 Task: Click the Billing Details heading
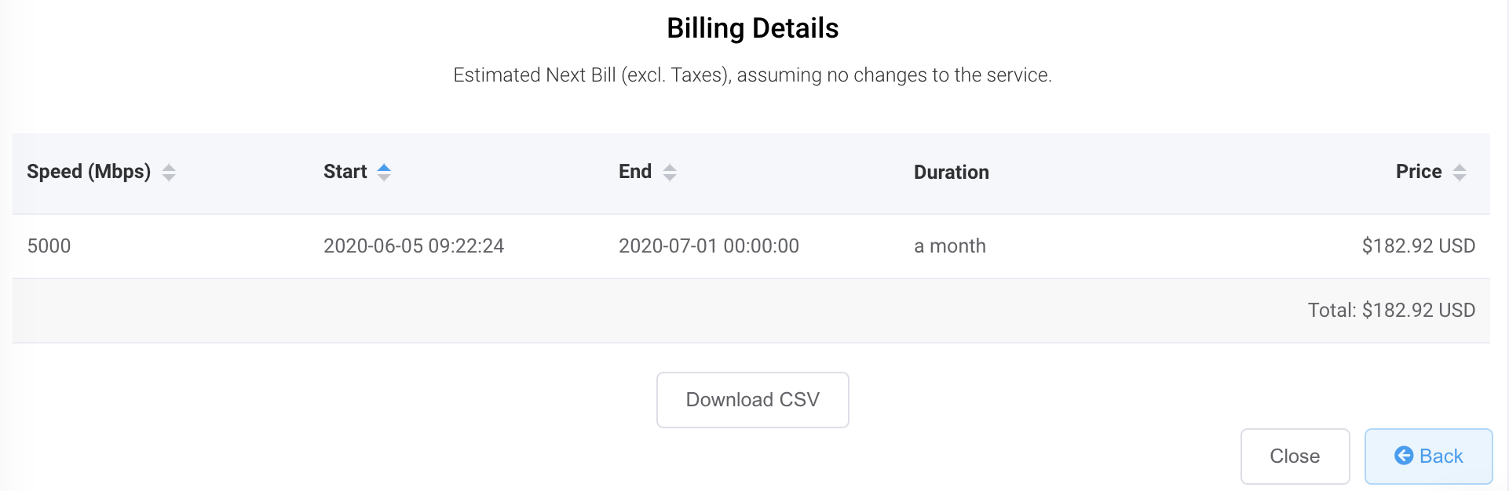752,28
